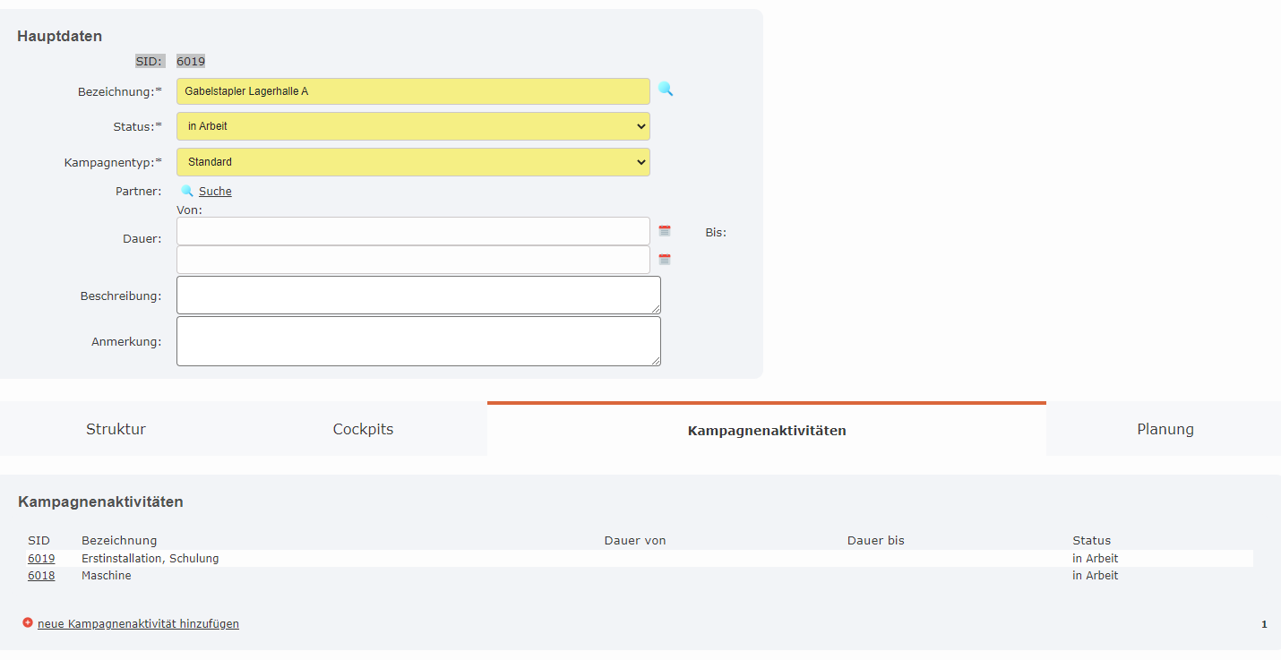Open the Planung tab
Viewport: 1281px width, 660px height.
point(1165,429)
